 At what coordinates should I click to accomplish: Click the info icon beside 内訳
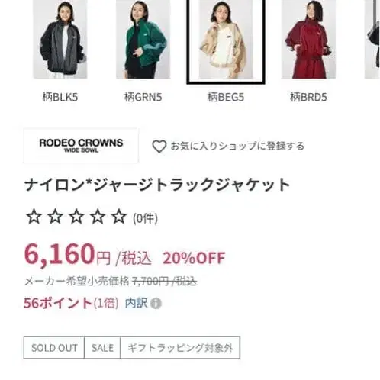point(156,303)
